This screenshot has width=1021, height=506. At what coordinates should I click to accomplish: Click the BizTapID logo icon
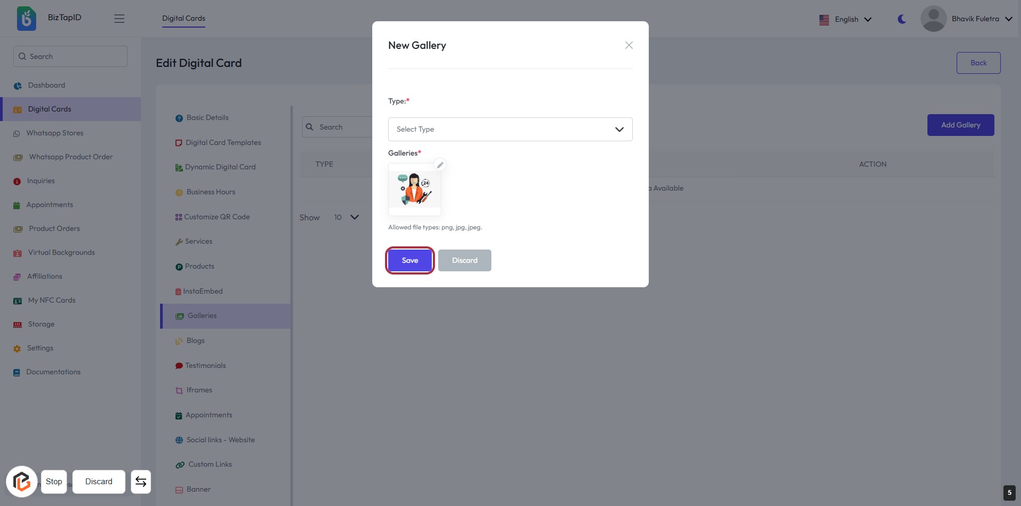pyautogui.click(x=27, y=19)
